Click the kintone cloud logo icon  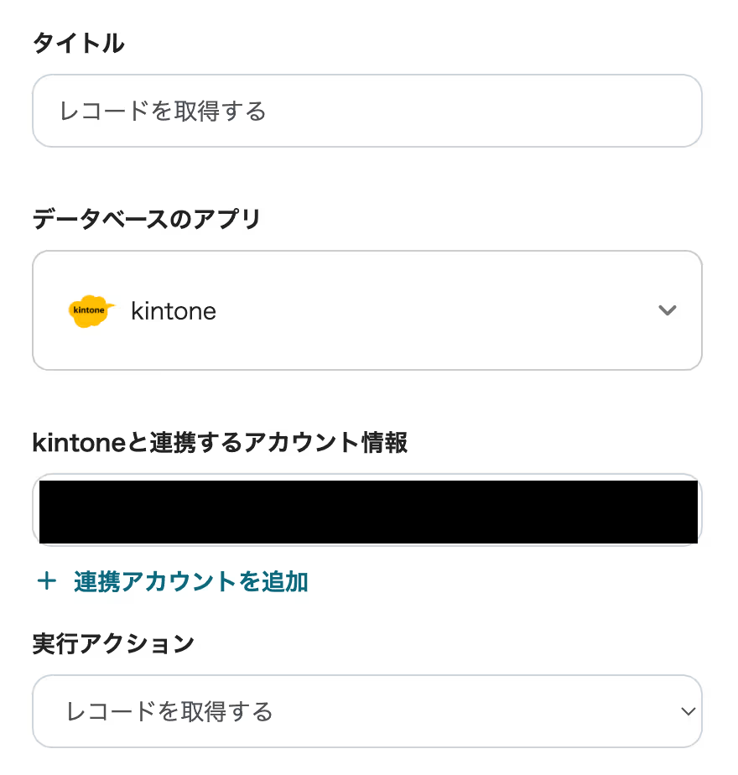click(91, 311)
